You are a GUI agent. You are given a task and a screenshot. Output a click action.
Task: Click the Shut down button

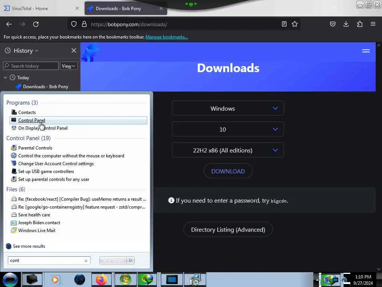113,260
